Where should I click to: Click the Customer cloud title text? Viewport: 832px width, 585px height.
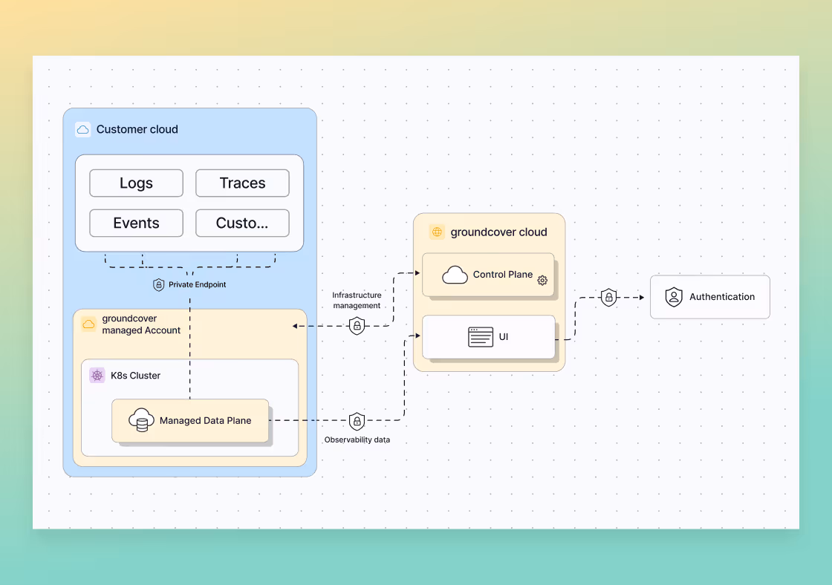(137, 129)
